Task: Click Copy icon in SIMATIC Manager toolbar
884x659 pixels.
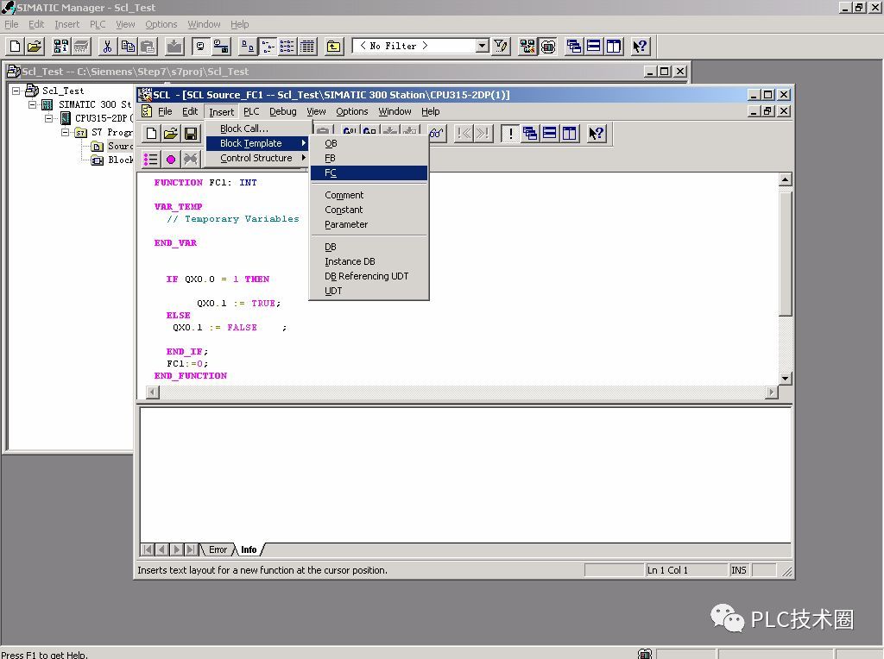Action: (x=128, y=47)
